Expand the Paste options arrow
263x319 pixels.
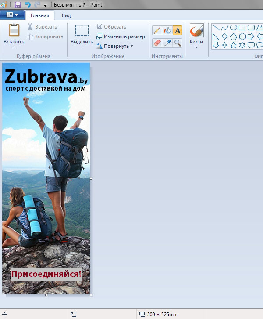coord(14,47)
